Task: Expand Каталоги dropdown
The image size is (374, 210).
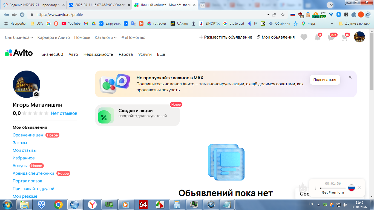Action: [x=106, y=37]
